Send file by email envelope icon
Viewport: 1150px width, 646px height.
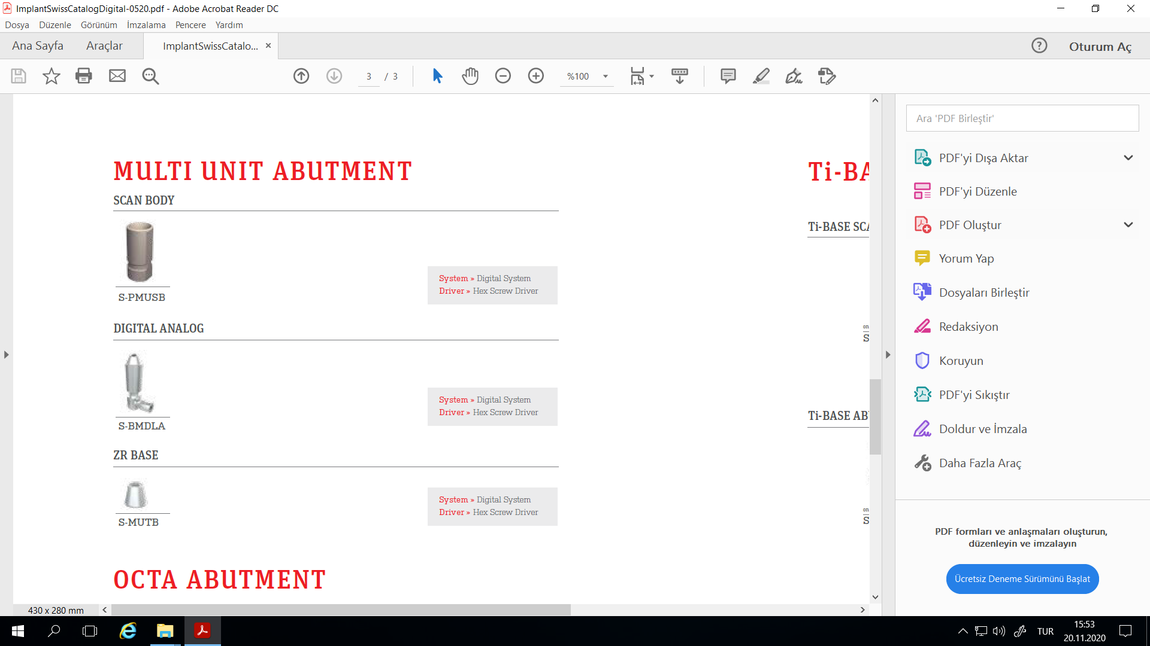point(117,76)
